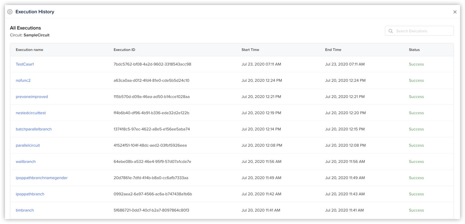This screenshot has width=465, height=224.
Task: Click Success status in parallelcircuit row
Action: click(416, 145)
